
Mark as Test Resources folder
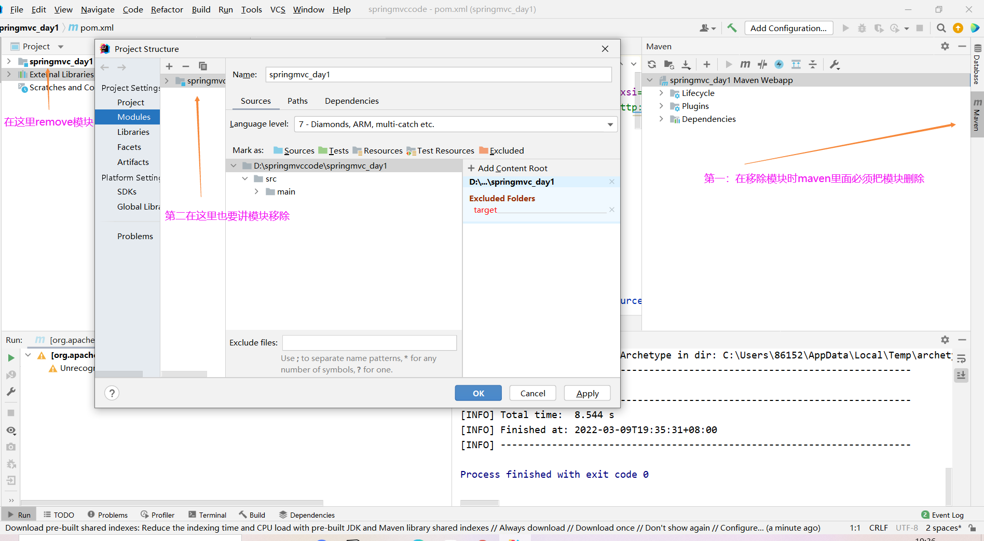(440, 150)
